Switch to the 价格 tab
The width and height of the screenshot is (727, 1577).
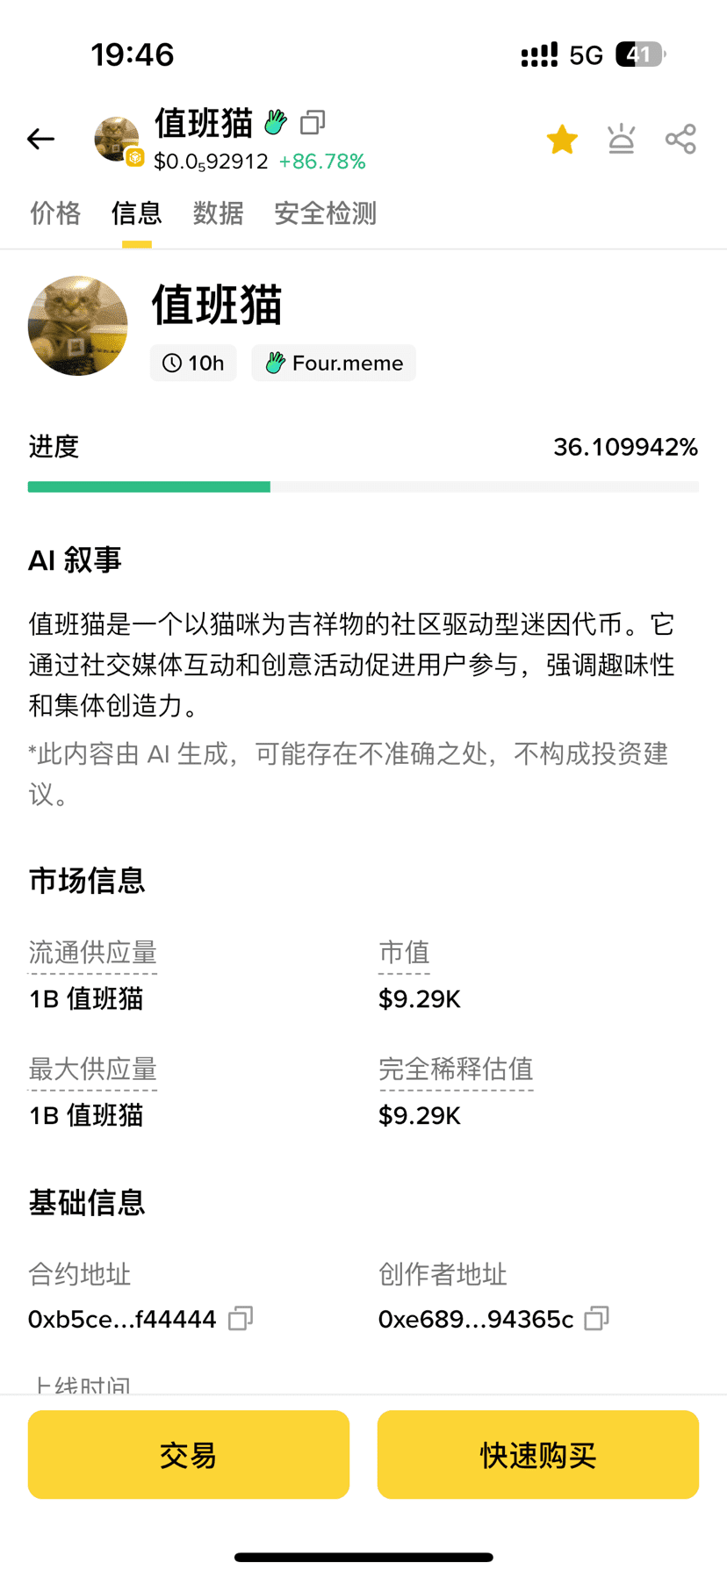coord(55,213)
